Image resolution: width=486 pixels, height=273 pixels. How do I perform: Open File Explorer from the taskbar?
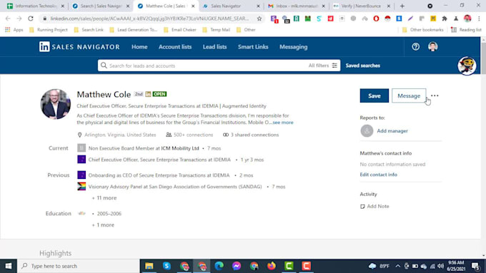tap(149, 266)
